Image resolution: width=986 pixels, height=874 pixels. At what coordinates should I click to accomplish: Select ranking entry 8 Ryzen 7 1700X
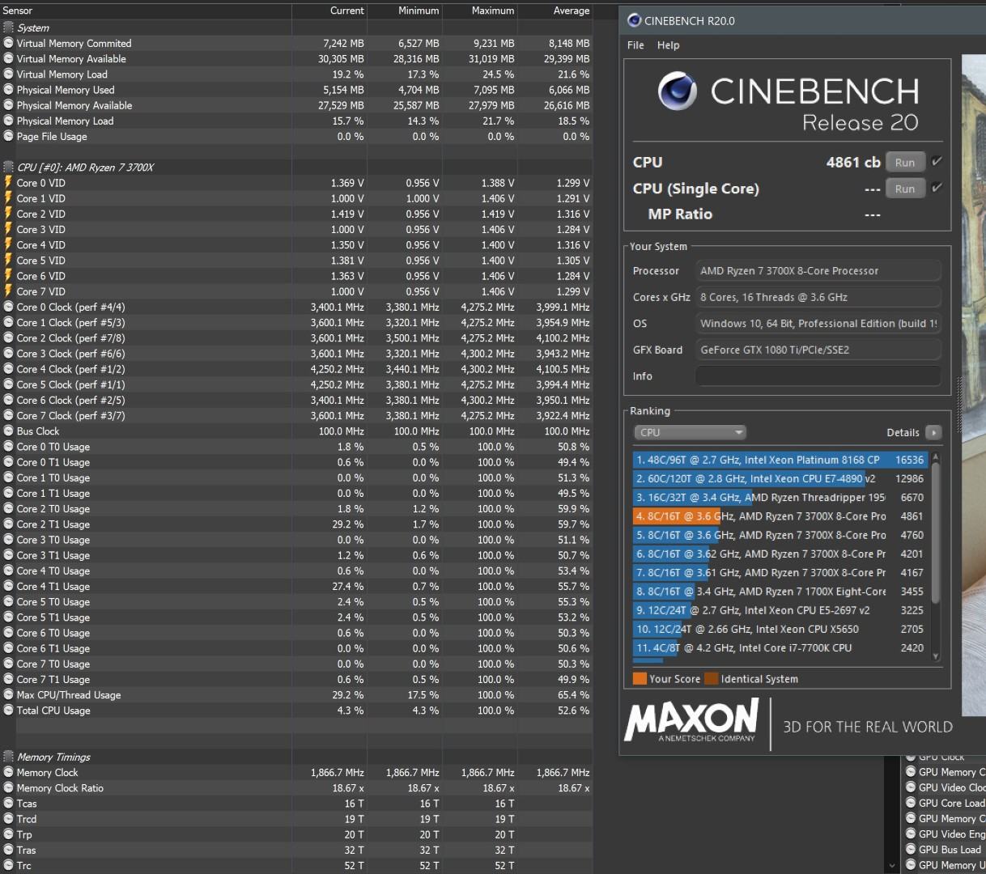[x=780, y=592]
